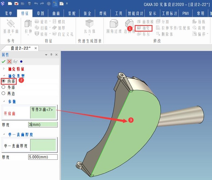Image resolution: width=212 pixels, height=180 pixels.
Task: Select the 螺纹 thread feature
Action: click(59, 22)
